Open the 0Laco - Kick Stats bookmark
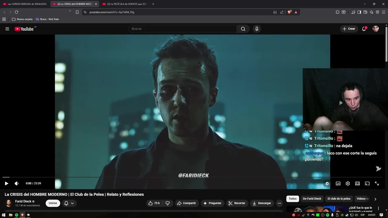The image size is (388, 218). click(x=47, y=19)
